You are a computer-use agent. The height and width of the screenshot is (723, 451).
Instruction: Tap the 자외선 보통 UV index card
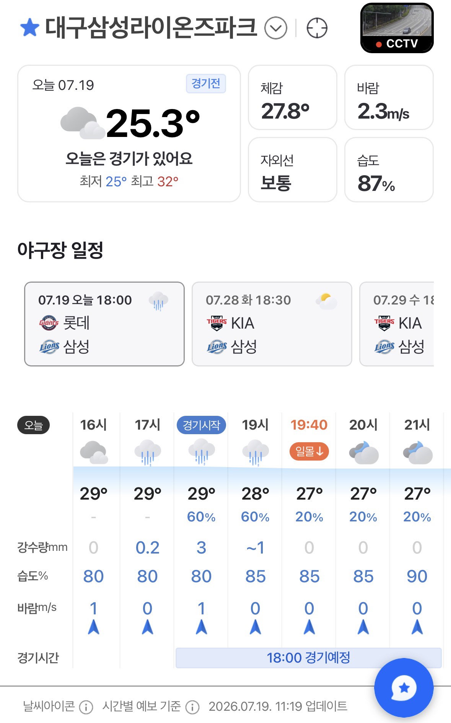[x=293, y=169]
